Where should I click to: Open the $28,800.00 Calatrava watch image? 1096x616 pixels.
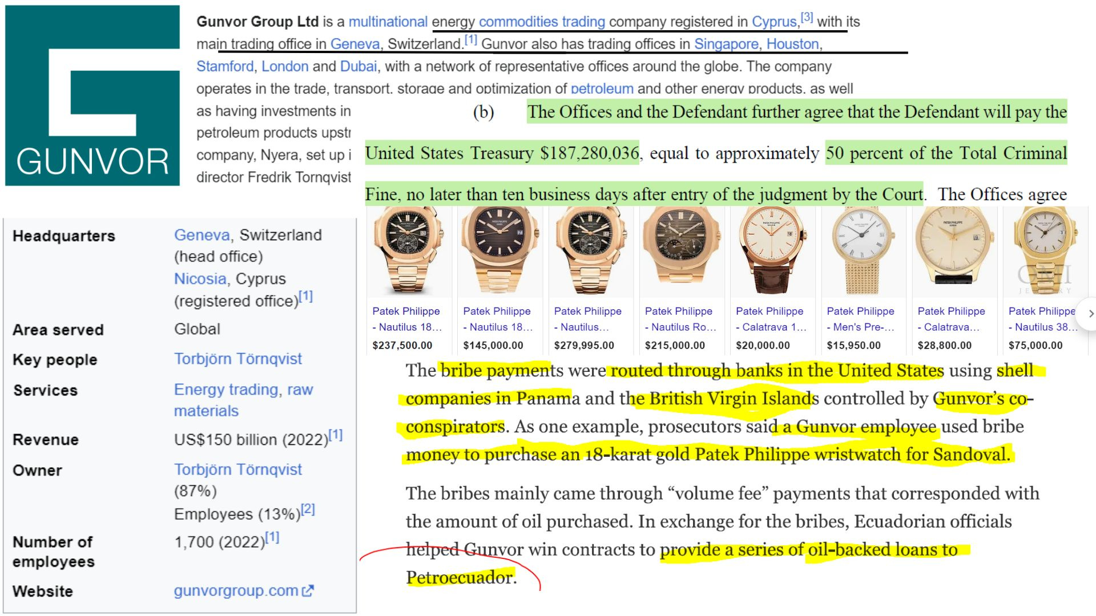954,252
